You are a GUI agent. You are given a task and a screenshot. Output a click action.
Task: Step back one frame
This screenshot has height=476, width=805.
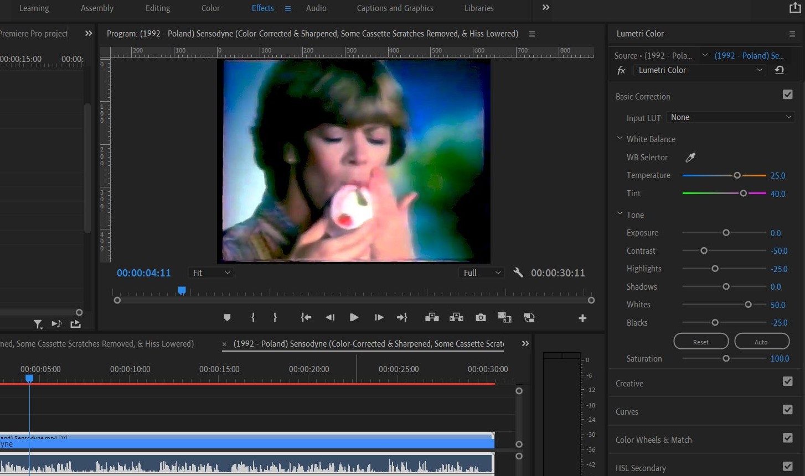[330, 317]
